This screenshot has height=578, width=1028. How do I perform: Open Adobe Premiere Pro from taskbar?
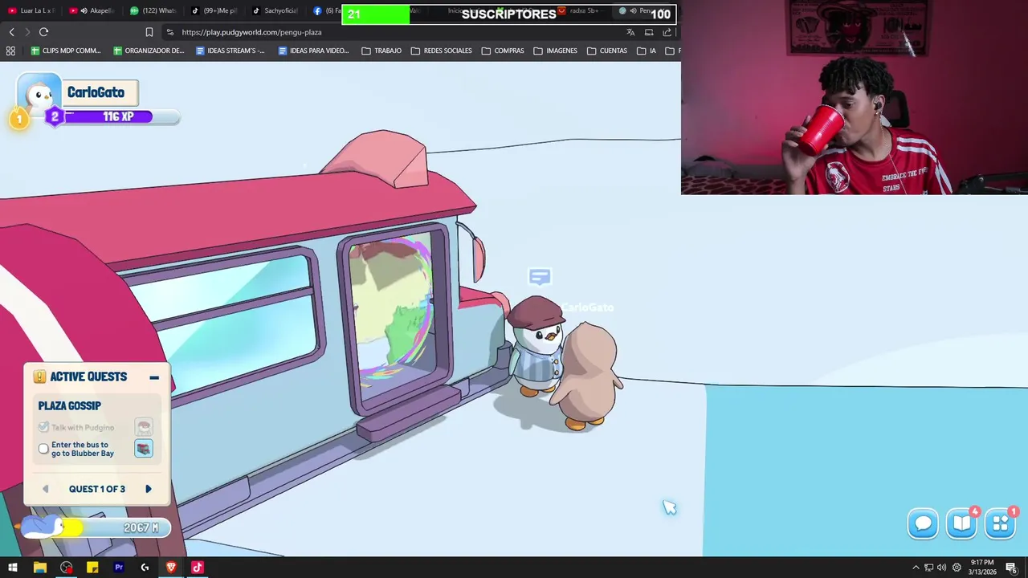coord(119,568)
